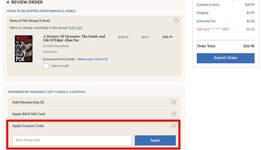
Task: Click the Make it a gift label
Action: (x=60, y=66)
